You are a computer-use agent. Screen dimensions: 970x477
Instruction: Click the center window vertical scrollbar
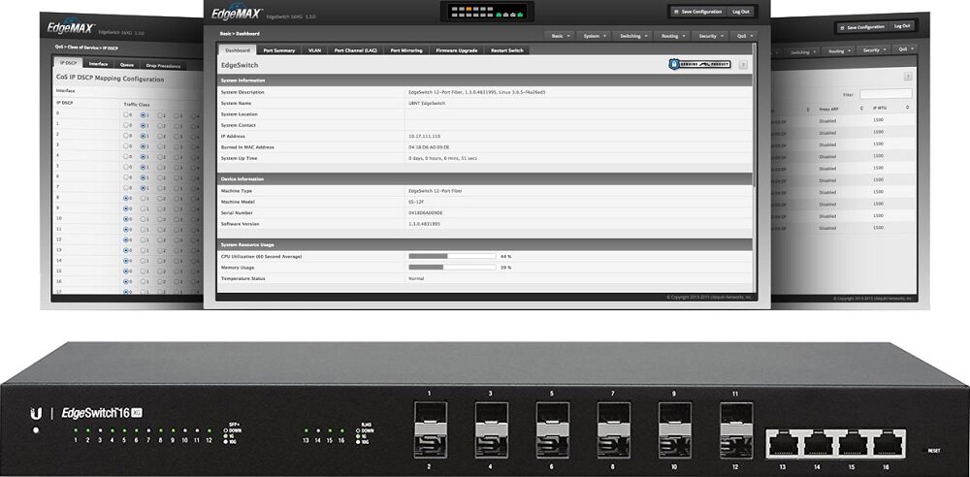click(x=755, y=114)
